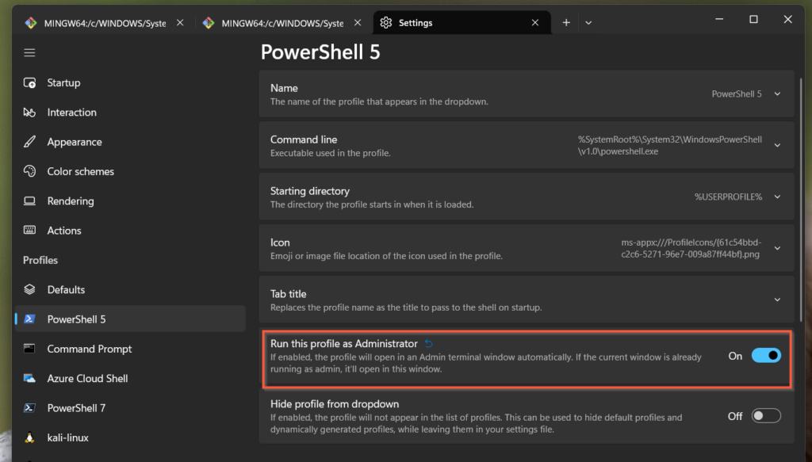Reset Run as Administrator with the undo arrow
The image size is (812, 462).
click(429, 343)
